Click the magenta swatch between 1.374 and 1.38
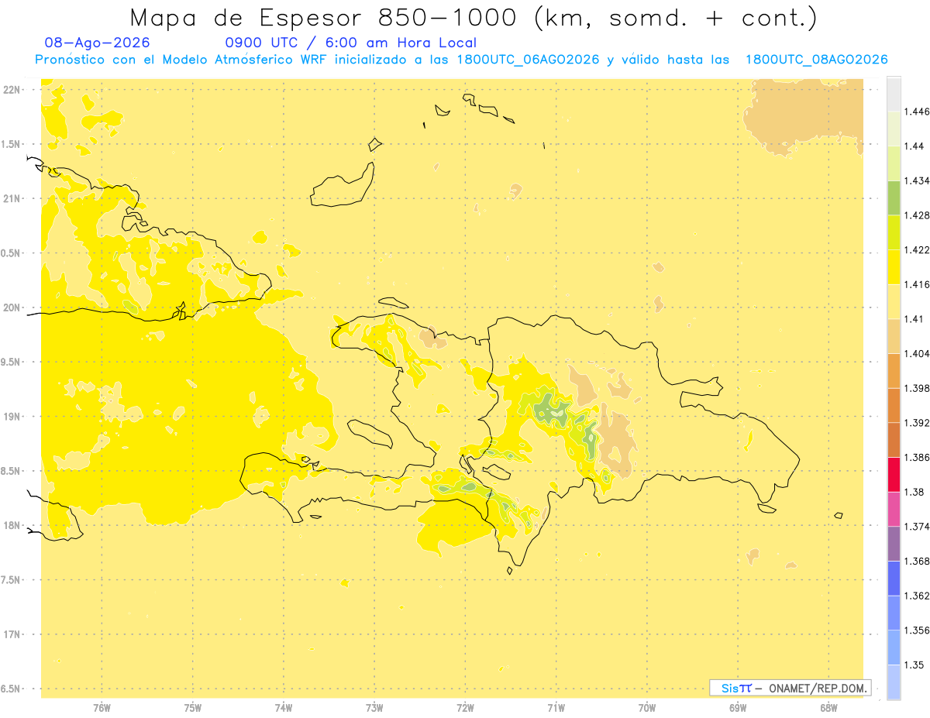Screen dimensions: 930x718 click(894, 510)
